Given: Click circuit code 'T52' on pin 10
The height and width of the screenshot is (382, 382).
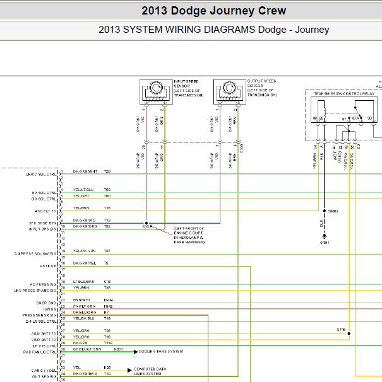Looking at the screenshot, I should point(107,226).
